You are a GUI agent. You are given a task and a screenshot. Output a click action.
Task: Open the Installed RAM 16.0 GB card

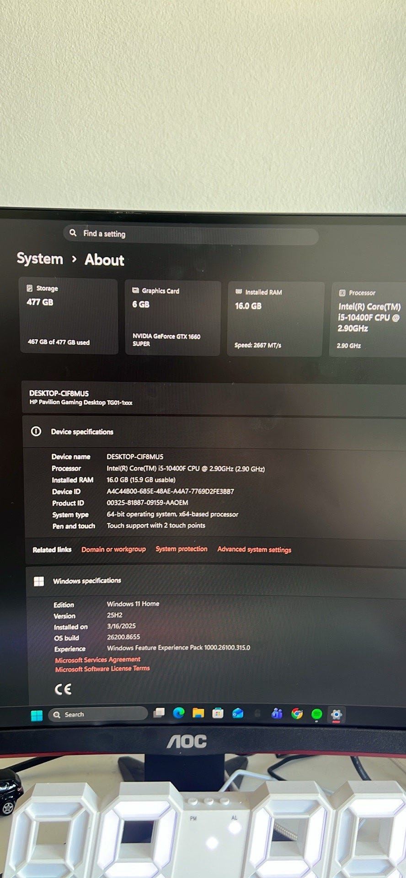click(x=276, y=319)
